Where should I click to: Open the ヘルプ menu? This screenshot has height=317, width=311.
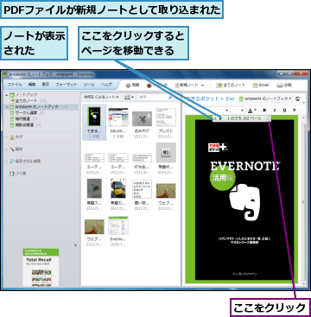[x=106, y=85]
